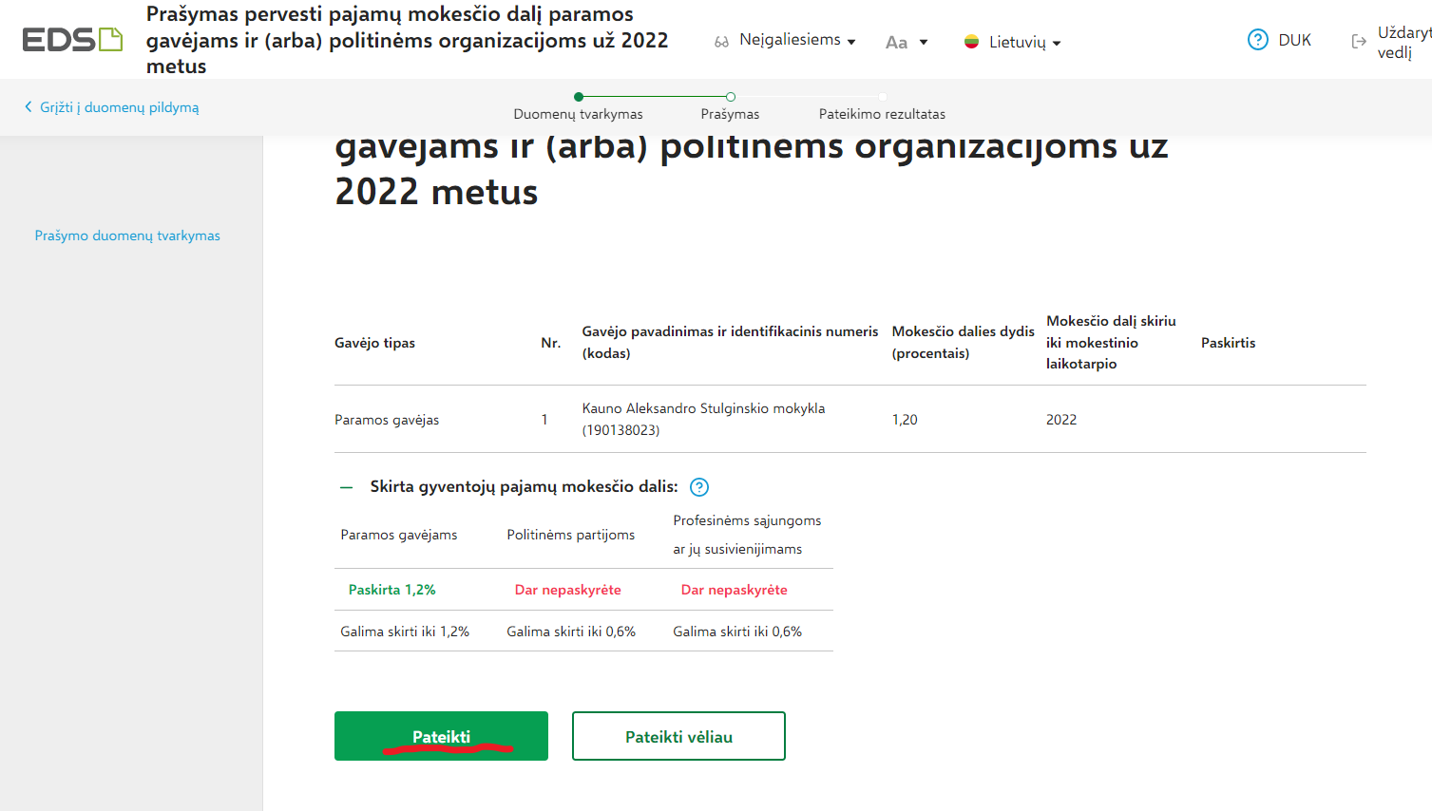Open Prašymo duomenų tvarkymas sidebar link
1432x811 pixels.
coord(127,236)
